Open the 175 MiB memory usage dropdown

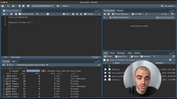pyautogui.click(x=138, y=14)
